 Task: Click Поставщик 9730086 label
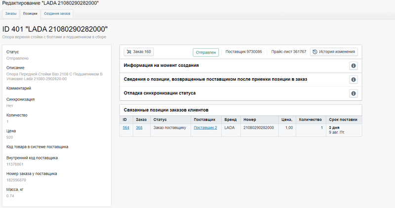point(243,52)
